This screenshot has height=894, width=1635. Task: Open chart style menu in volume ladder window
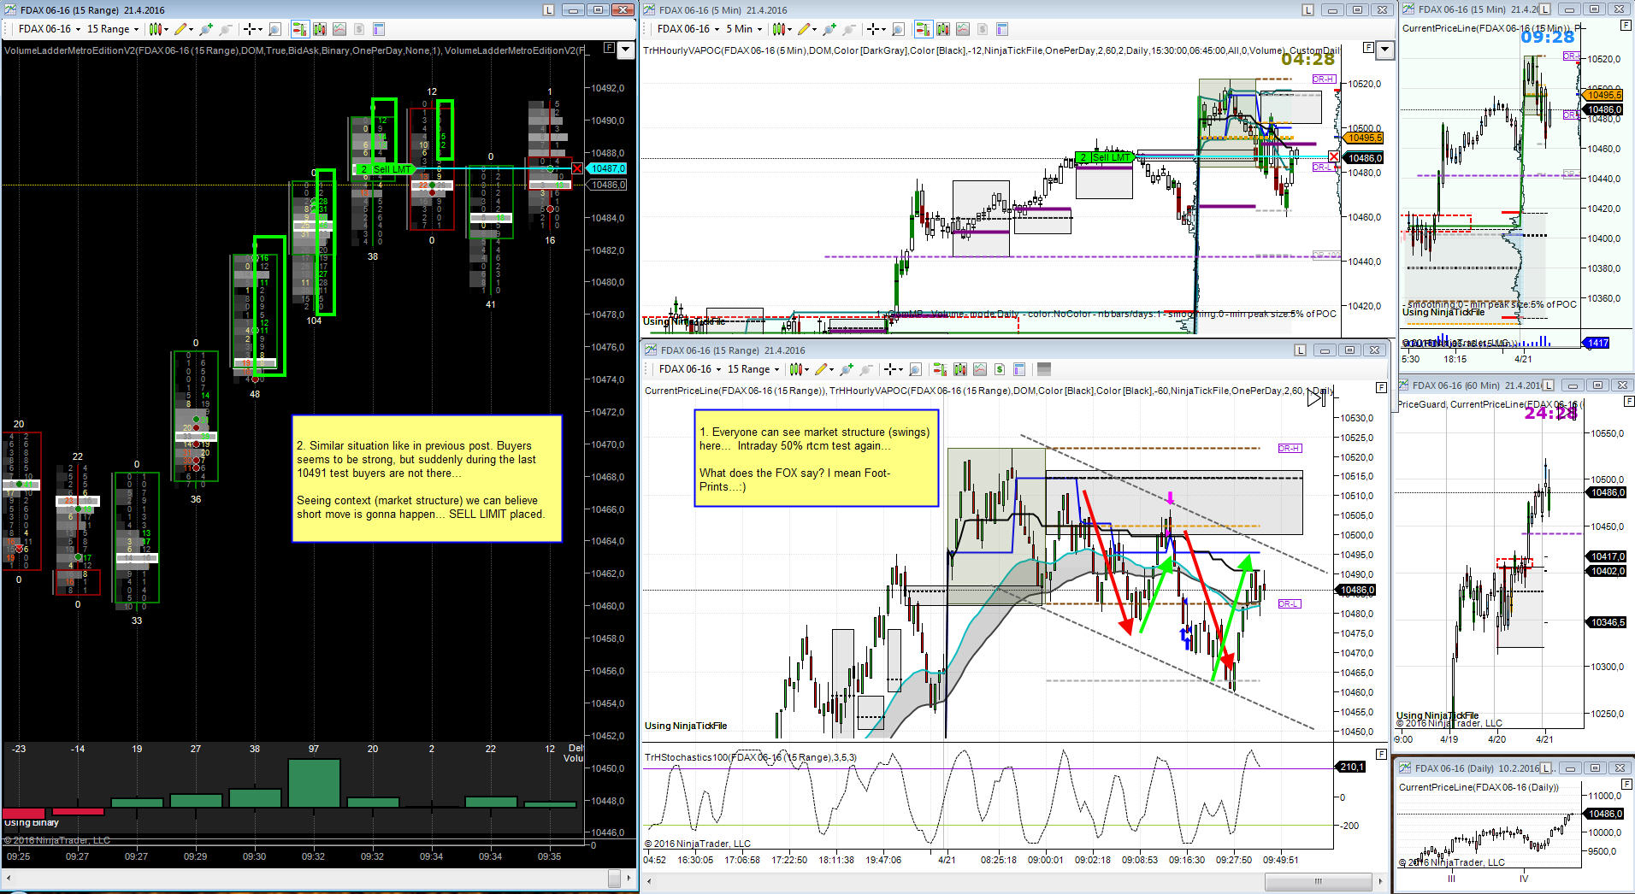pos(155,29)
